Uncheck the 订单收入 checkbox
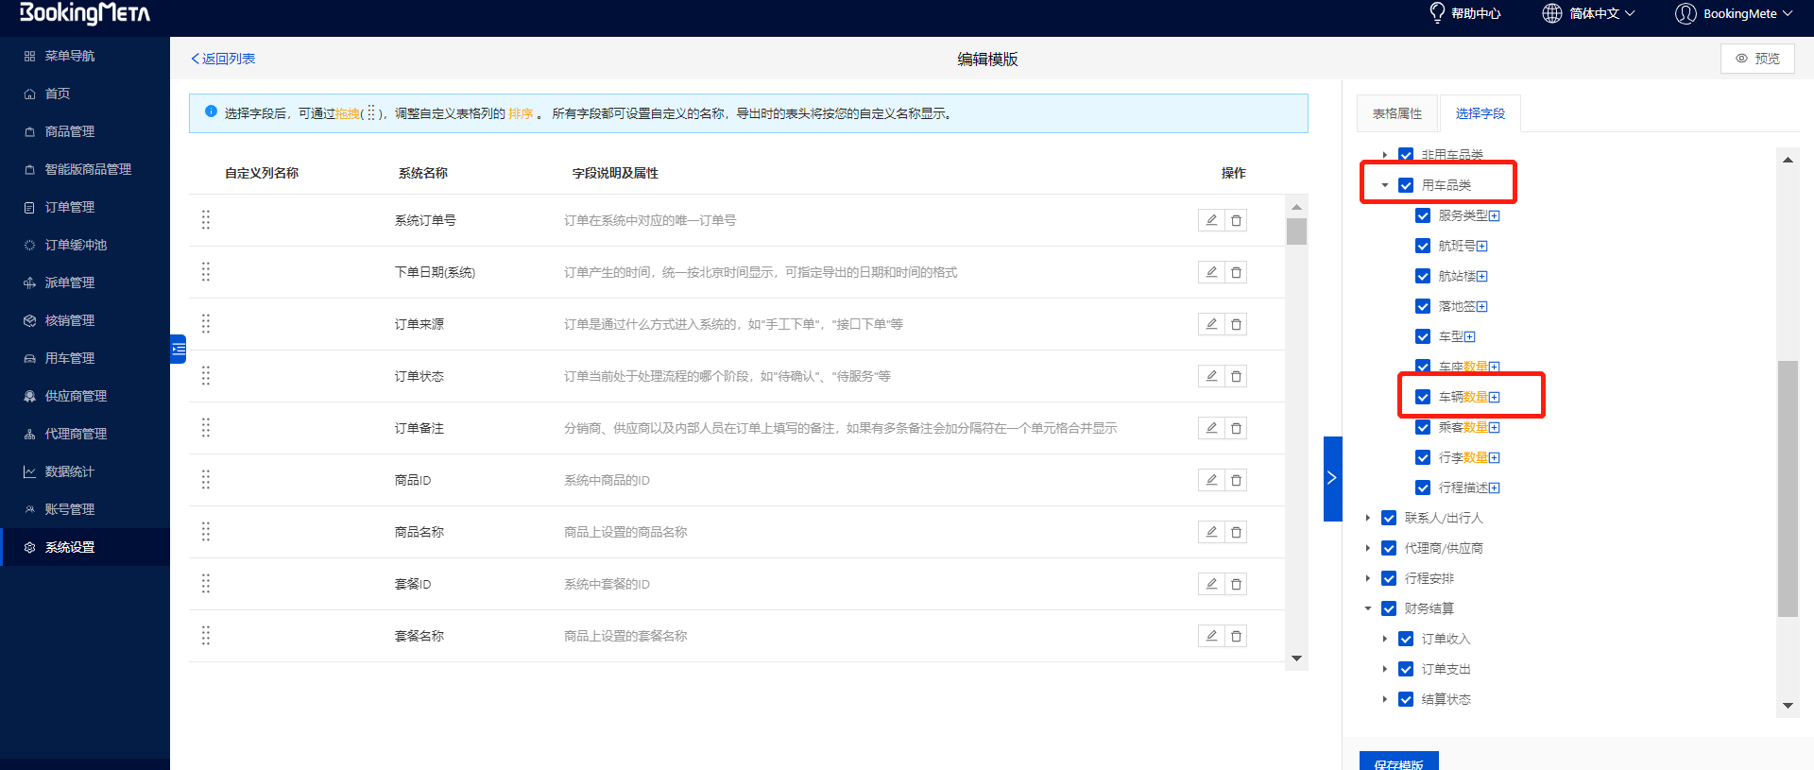Image resolution: width=1814 pixels, height=770 pixels. click(1406, 639)
